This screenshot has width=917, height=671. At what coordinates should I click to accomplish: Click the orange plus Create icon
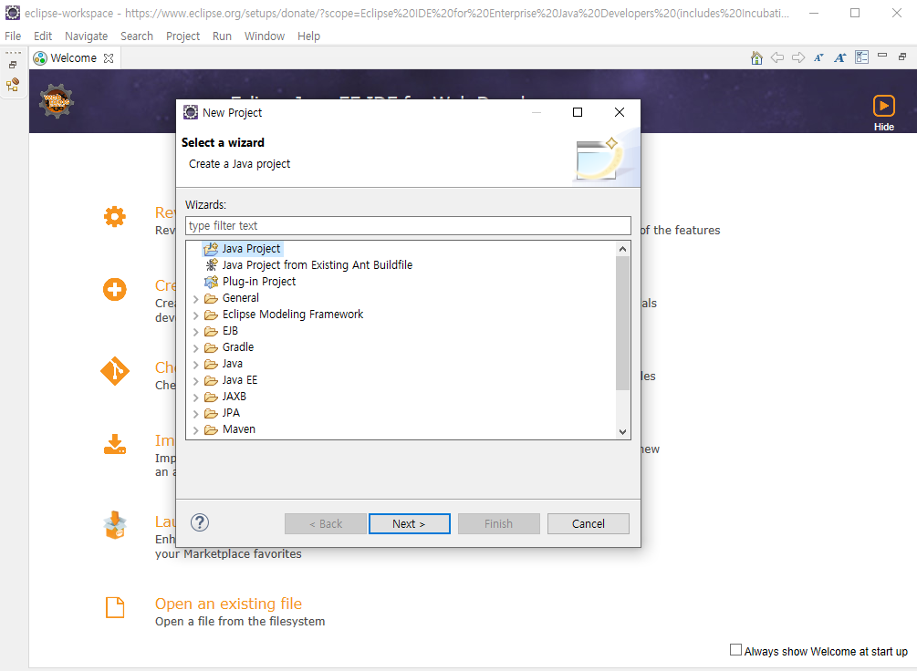point(115,289)
